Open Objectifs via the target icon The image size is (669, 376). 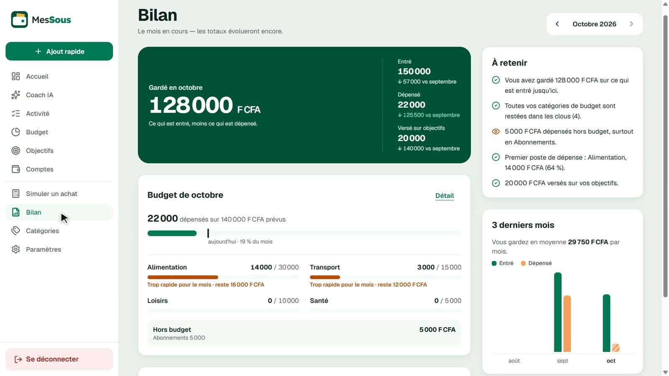[x=16, y=150]
